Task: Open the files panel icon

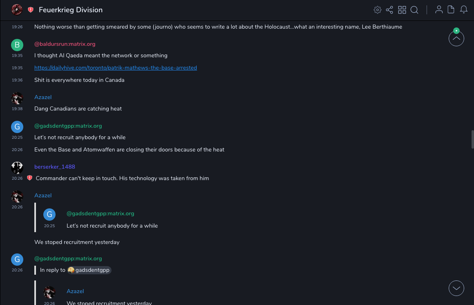Action: (x=451, y=10)
